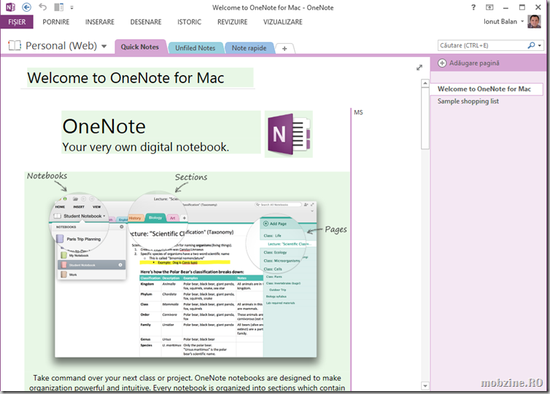Open the FIȘIER menu

coord(17,22)
